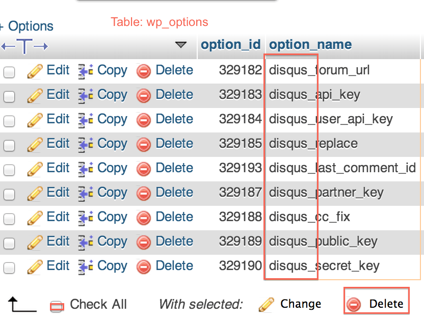Tick the Check All checkbox

pyautogui.click(x=57, y=307)
